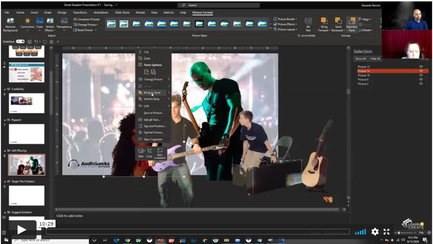Expand the Send to Back submenu arrow
Viewport: 433px width, 244px height.
click(169, 99)
